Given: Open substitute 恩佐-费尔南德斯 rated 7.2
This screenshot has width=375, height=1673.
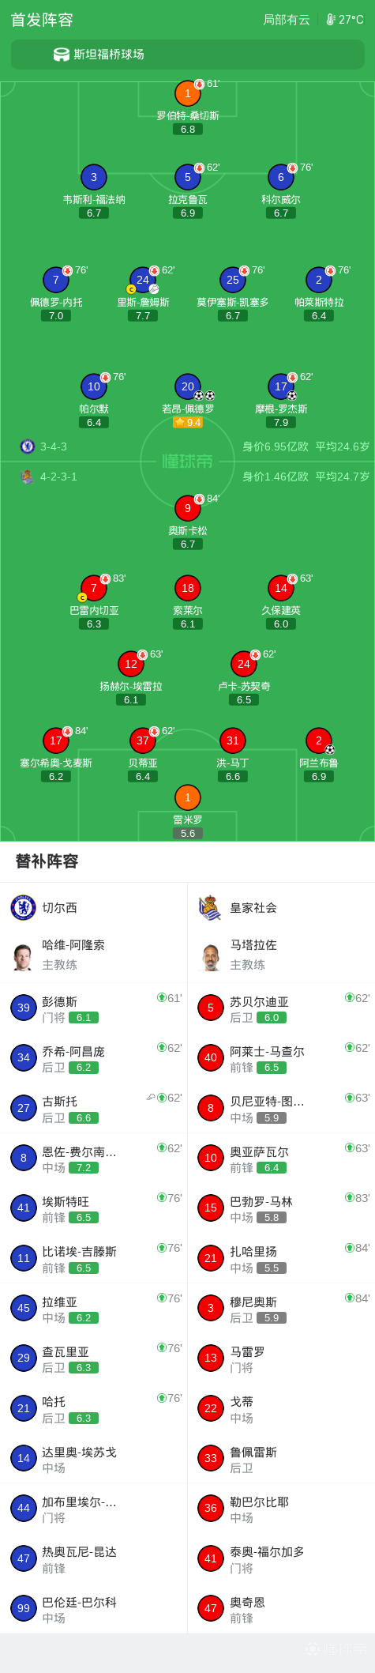Looking at the screenshot, I should coord(94,1159).
